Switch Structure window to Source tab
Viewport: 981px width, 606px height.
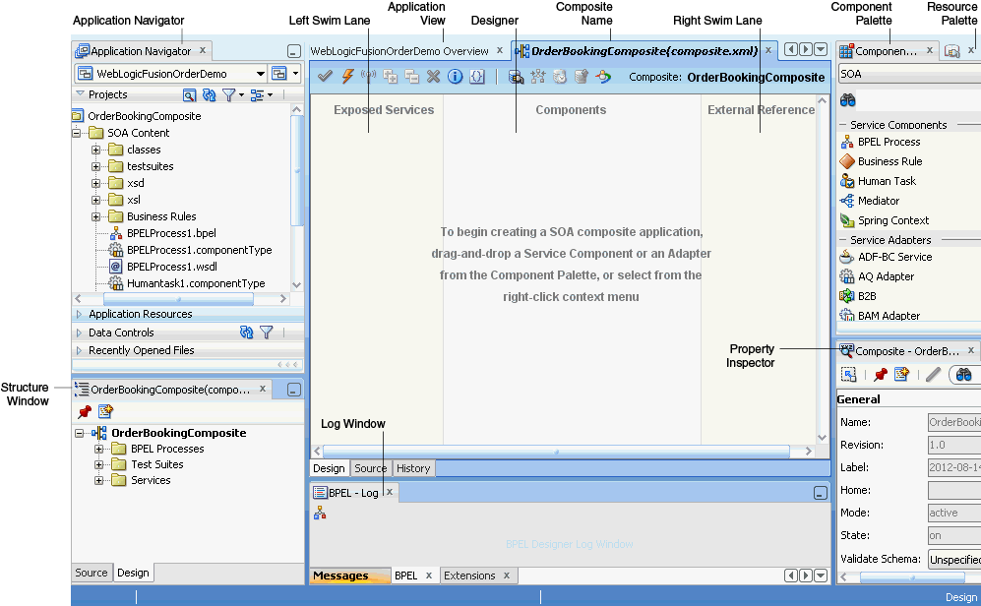pos(92,573)
